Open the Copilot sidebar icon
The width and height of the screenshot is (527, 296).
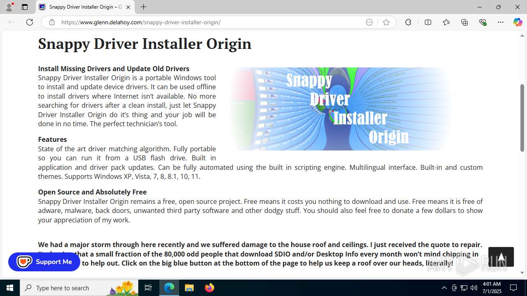(x=518, y=22)
